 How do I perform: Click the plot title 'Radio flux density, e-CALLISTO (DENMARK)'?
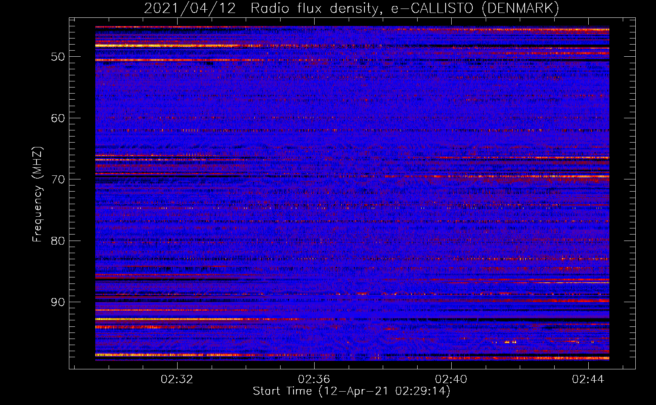(405, 8)
